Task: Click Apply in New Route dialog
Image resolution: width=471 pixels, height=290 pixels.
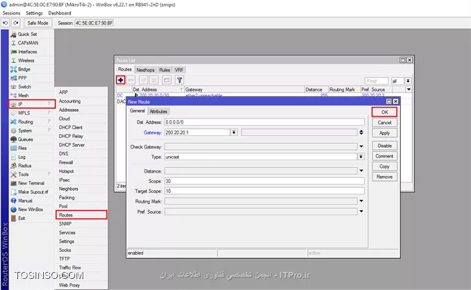Action: pyautogui.click(x=384, y=133)
